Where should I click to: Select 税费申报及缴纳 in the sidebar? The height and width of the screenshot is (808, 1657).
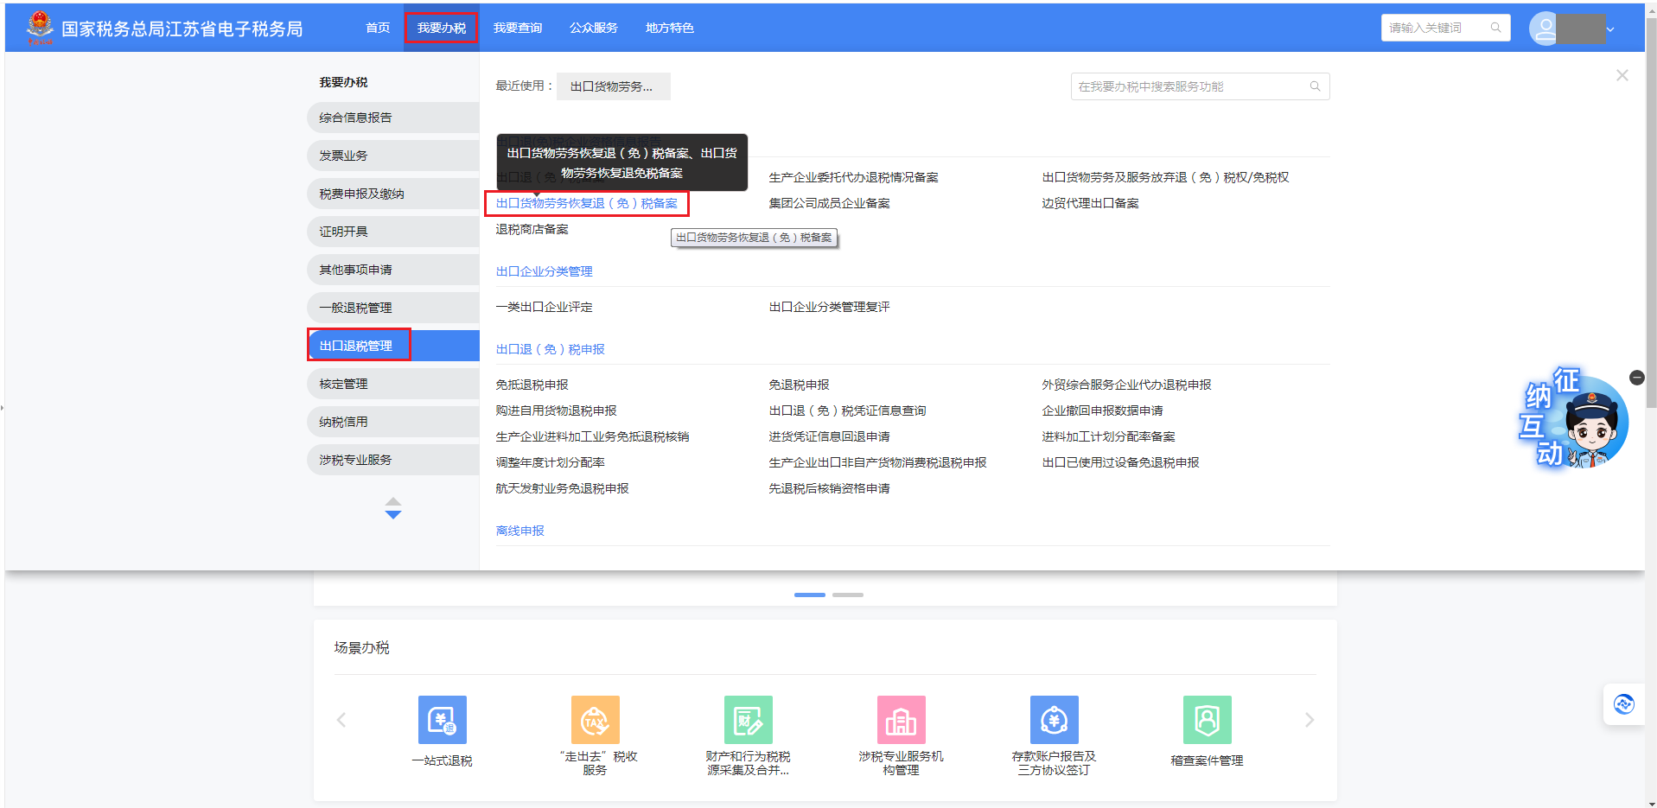(361, 194)
